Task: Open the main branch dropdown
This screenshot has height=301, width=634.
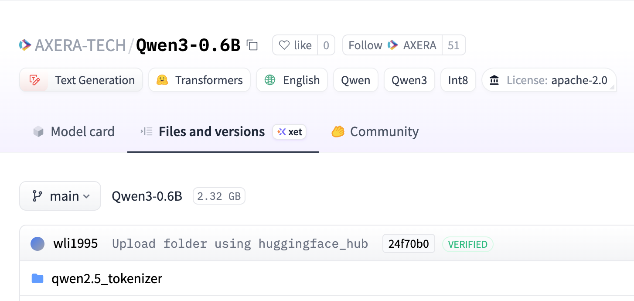Action: coord(60,196)
